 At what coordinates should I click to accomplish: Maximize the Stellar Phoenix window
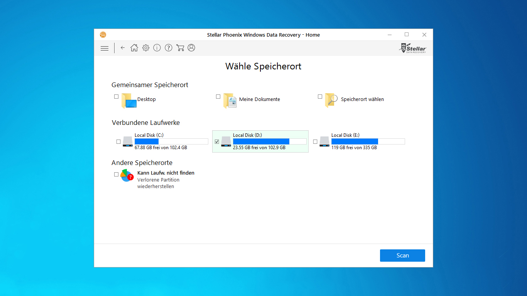(x=407, y=35)
